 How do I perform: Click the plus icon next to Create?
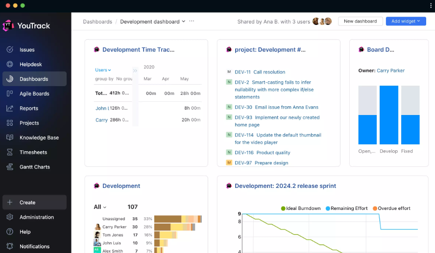(10, 203)
